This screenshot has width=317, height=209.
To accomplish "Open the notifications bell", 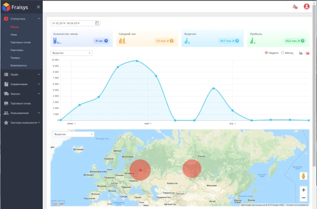I will click(x=294, y=7).
